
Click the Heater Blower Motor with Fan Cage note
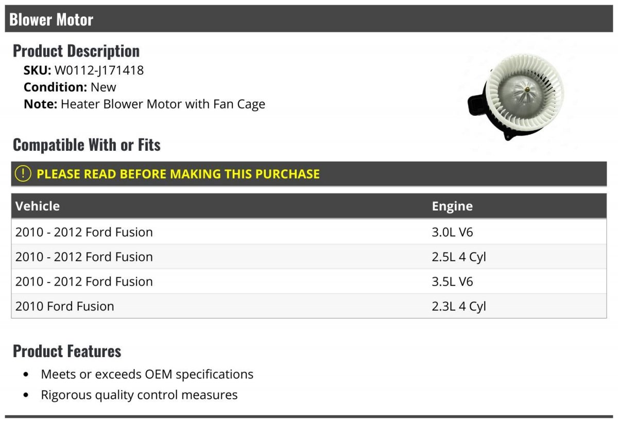[163, 104]
